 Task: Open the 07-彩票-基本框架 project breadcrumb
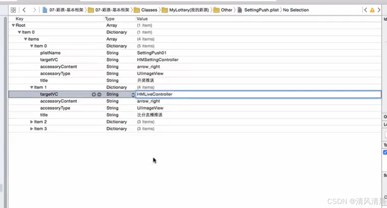[x=66, y=10]
